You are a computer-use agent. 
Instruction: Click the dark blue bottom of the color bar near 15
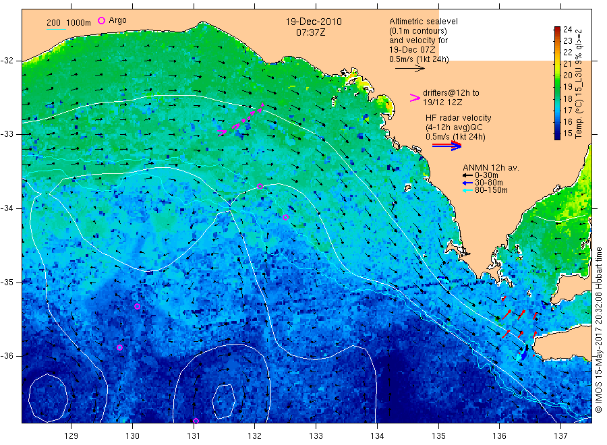(x=557, y=134)
